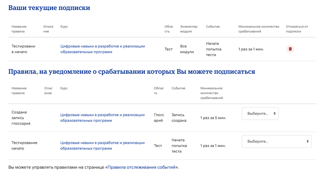This screenshot has width=323, height=174.
Task: Delete subscription with red trash icon
Action: pos(290,49)
